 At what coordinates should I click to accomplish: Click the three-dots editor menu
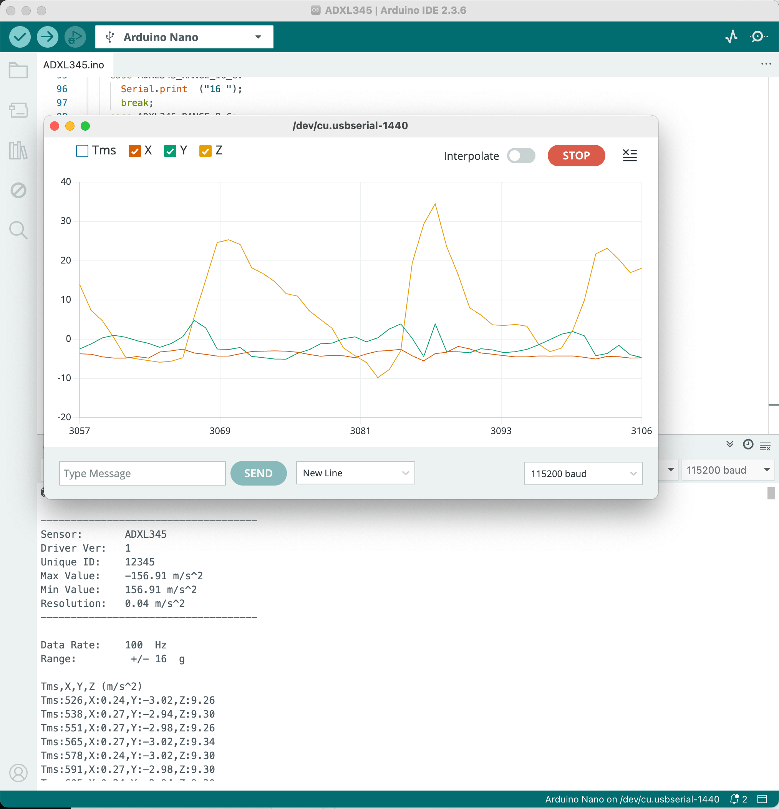(x=766, y=64)
